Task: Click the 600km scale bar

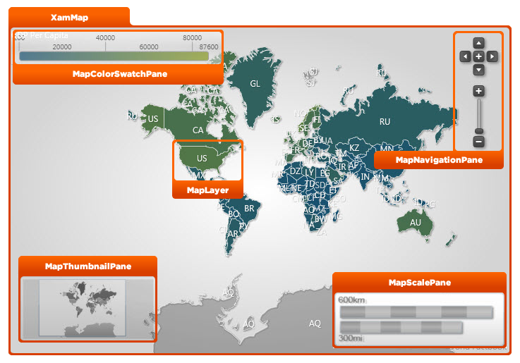Action: coord(416,312)
